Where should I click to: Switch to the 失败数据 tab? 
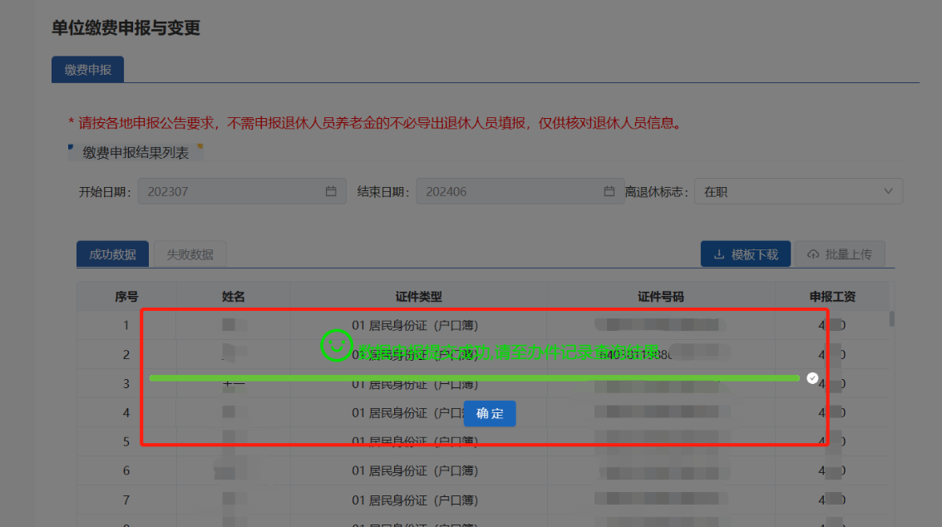pos(190,254)
